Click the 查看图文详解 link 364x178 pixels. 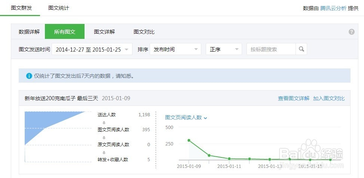[x=293, y=98]
